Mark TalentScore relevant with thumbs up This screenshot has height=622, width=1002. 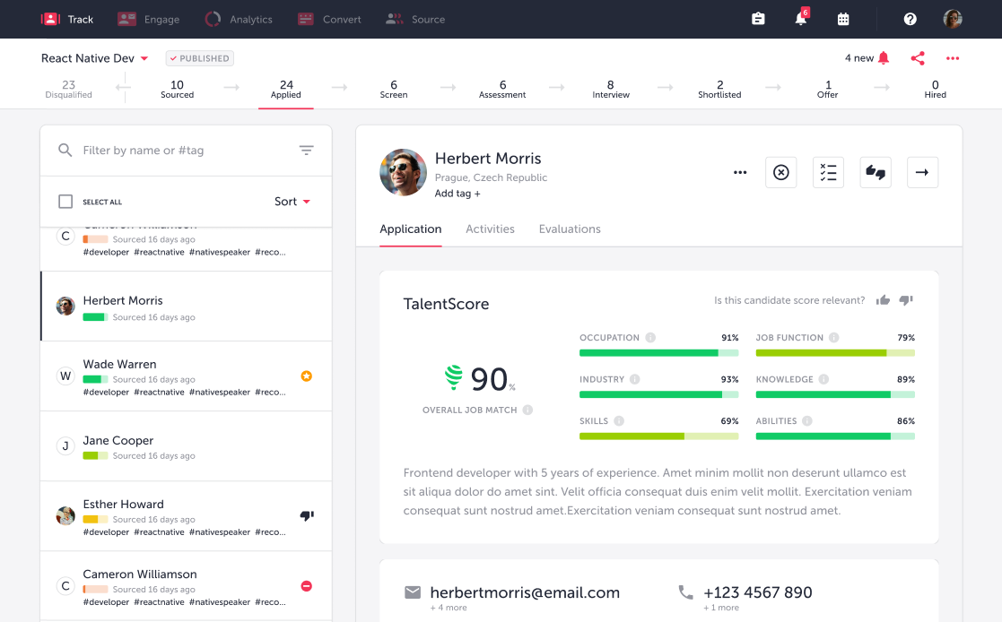coord(884,301)
